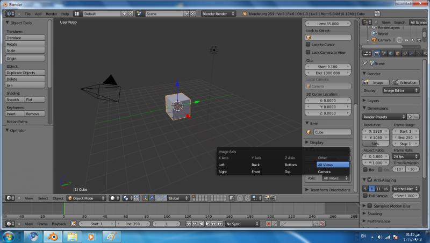Enable Lock Camera to View checkbox
Screen dimensions: 430x243
[308, 52]
